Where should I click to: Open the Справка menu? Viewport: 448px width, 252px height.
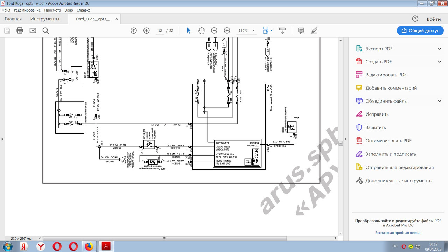(83, 10)
